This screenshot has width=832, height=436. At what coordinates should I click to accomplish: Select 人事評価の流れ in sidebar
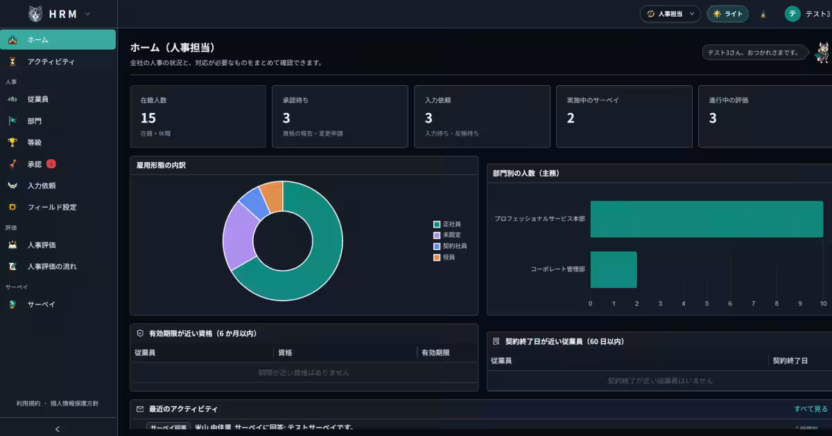pyautogui.click(x=58, y=266)
